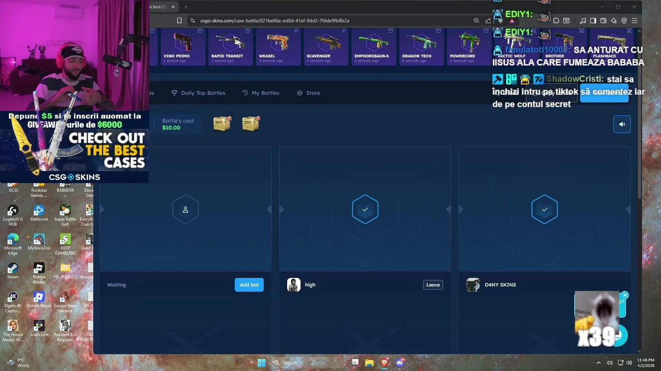Viewport: 661px width, 371px height.
Task: Open Discord from the taskbar
Action: (399, 363)
